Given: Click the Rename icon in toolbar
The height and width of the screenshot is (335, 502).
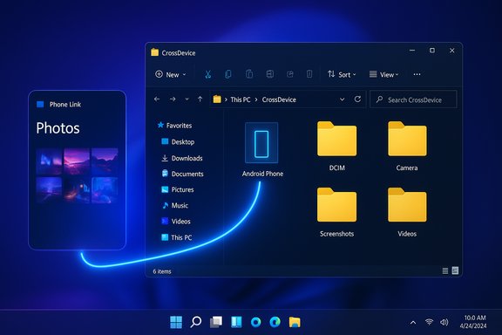Looking at the screenshot, I should (269, 74).
